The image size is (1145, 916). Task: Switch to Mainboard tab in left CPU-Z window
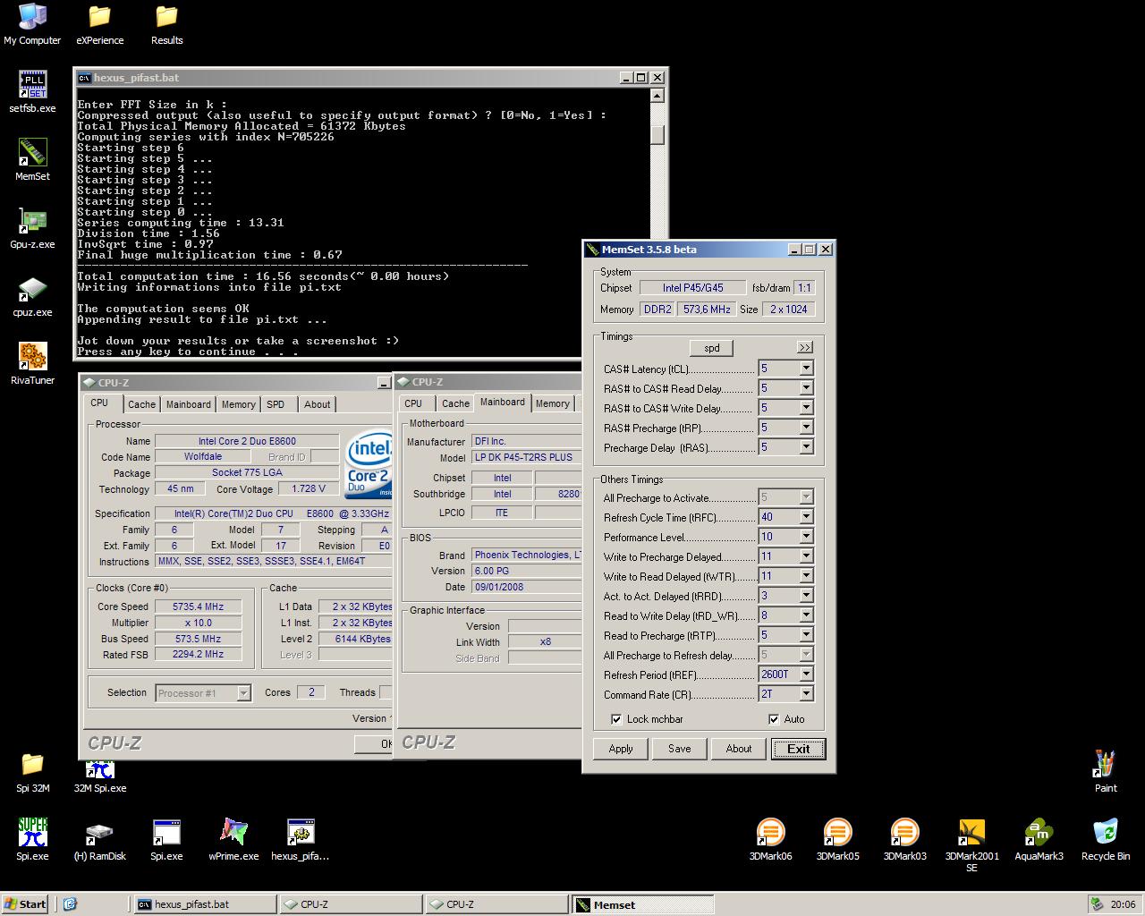189,404
